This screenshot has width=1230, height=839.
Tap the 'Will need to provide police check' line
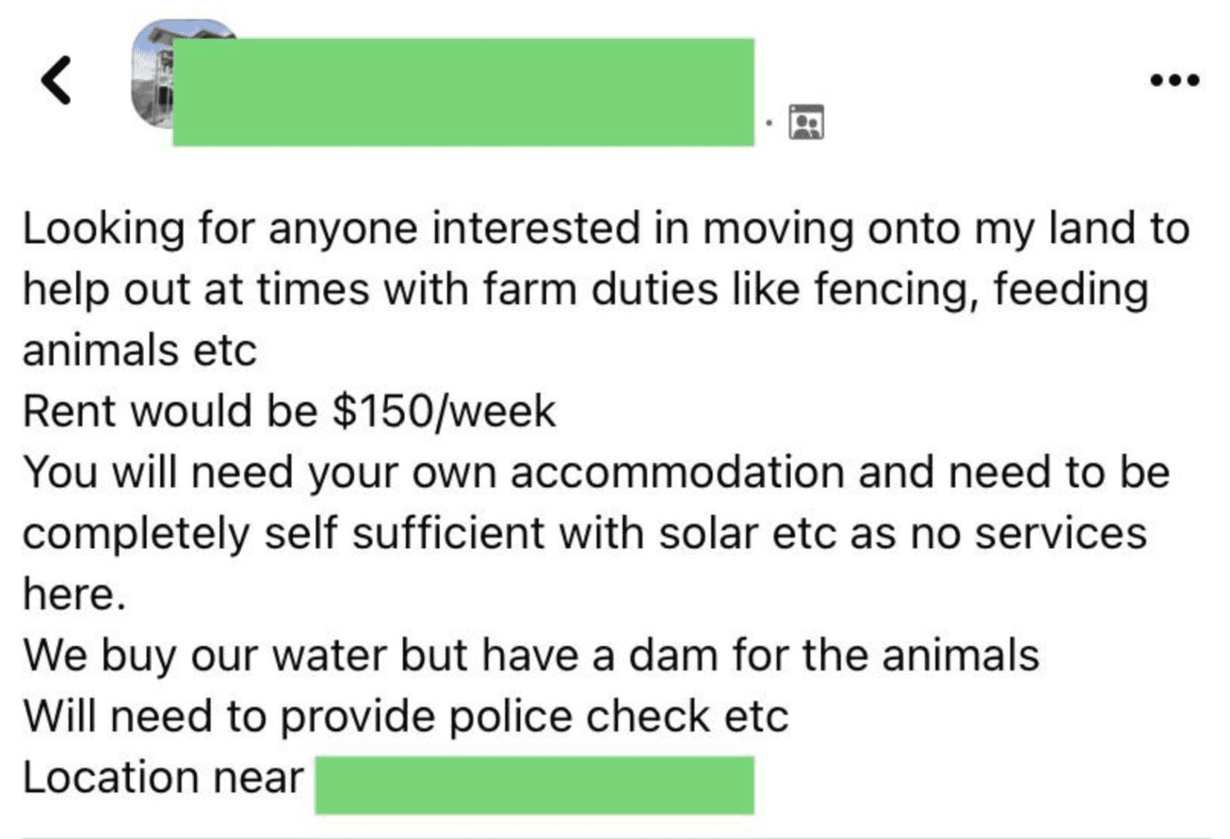(406, 717)
